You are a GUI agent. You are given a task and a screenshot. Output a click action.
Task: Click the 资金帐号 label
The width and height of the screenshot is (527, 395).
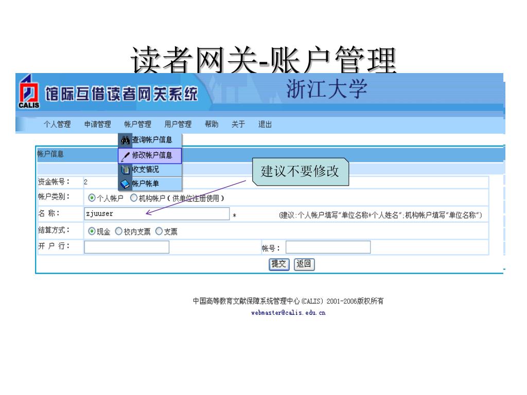(54, 182)
